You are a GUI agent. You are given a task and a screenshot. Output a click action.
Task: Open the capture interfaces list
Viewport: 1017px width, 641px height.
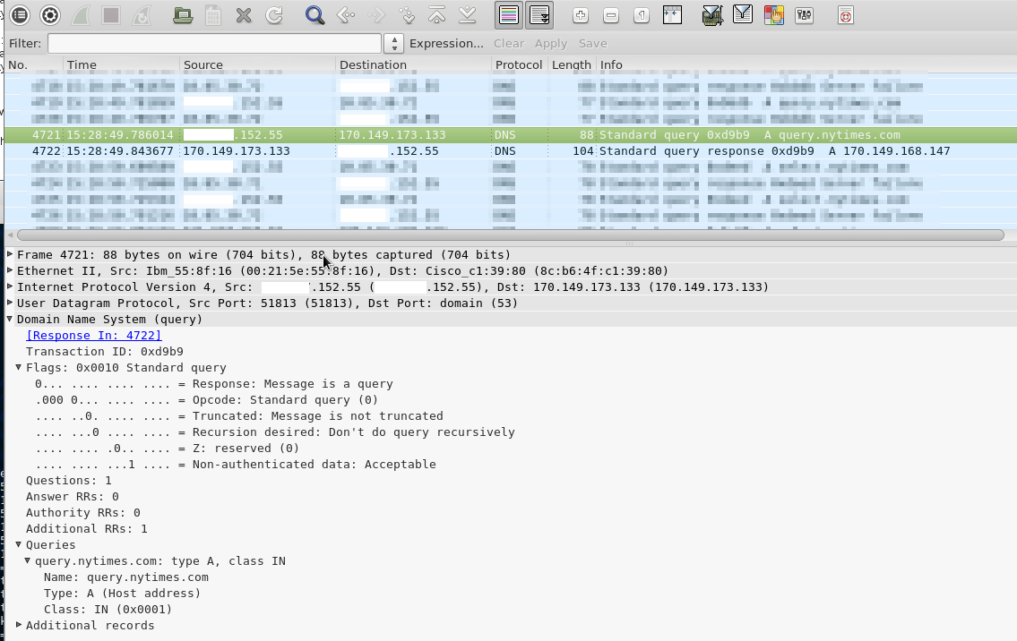pyautogui.click(x=20, y=15)
